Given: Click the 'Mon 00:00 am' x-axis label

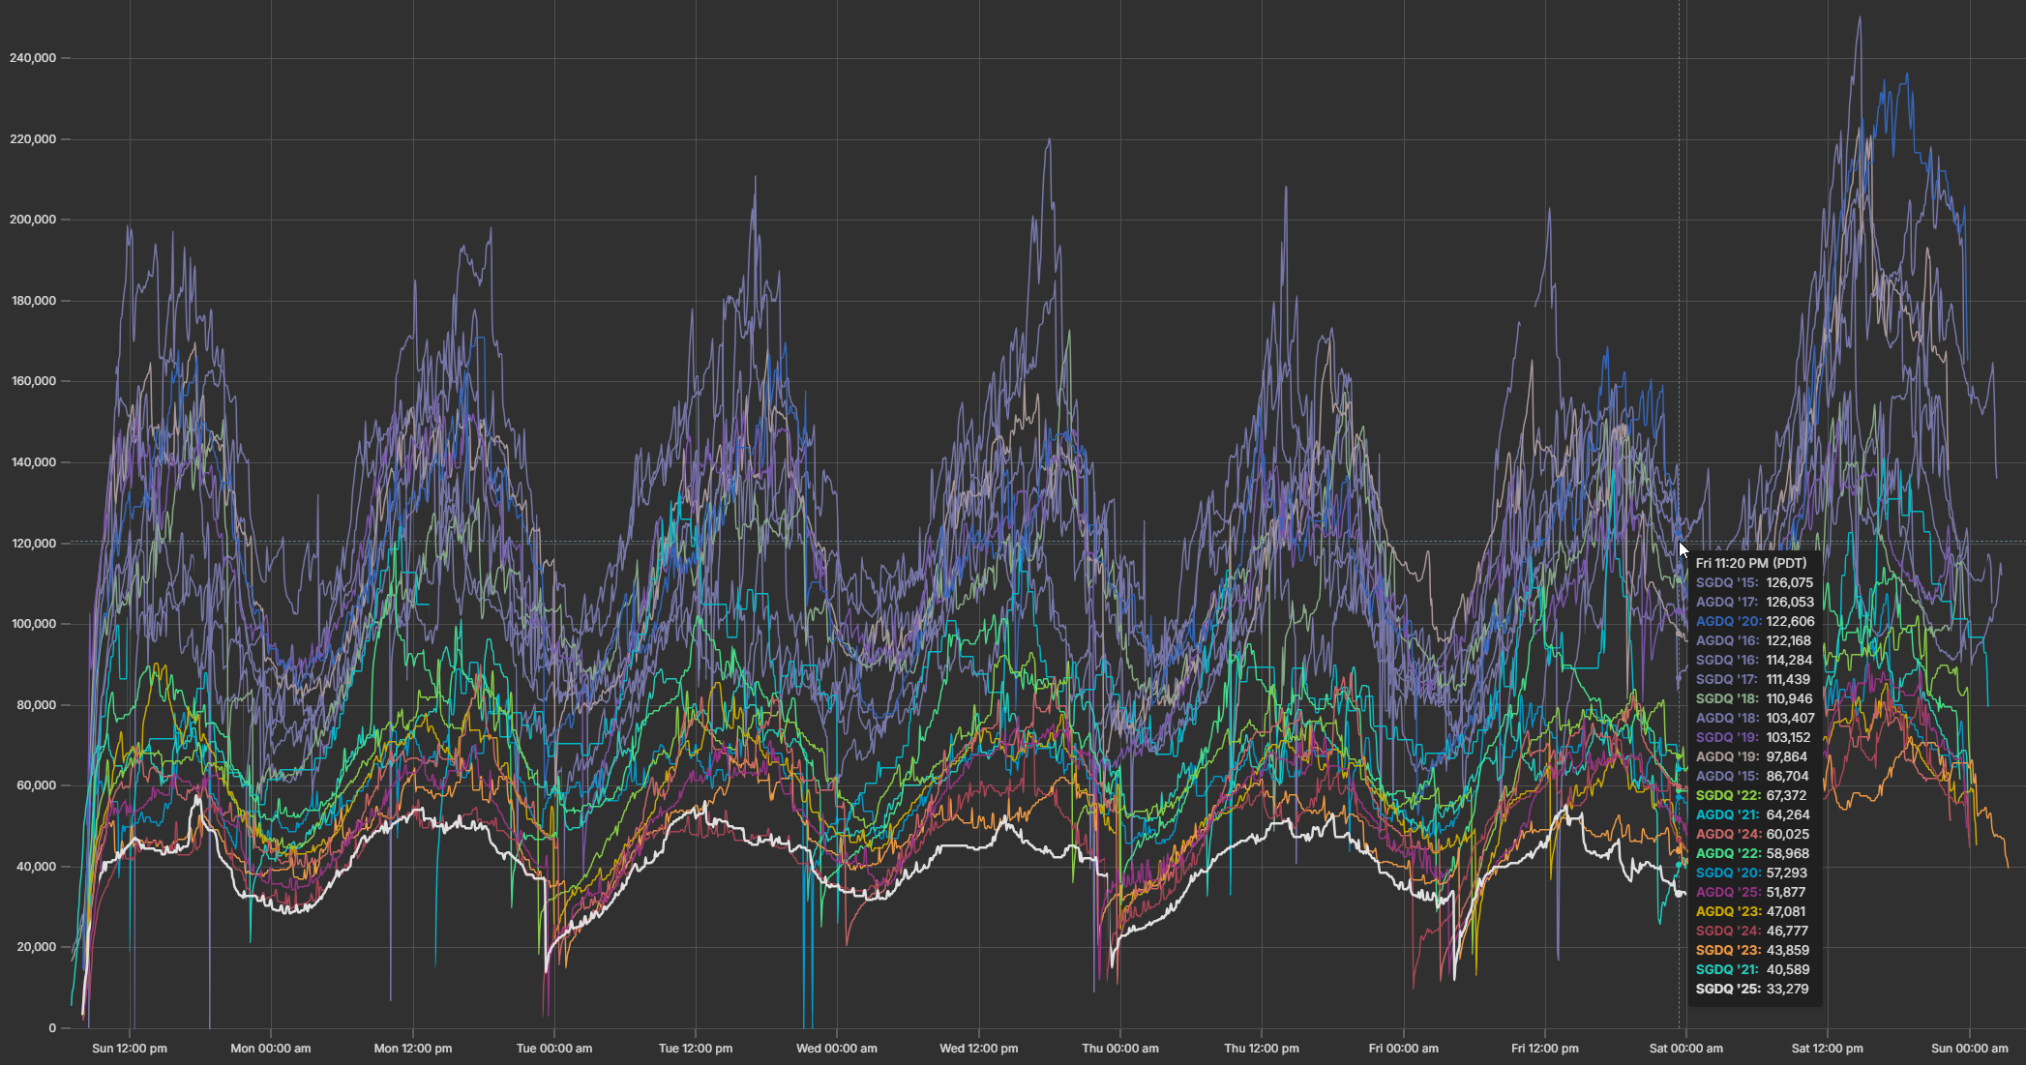Looking at the screenshot, I should click(271, 1049).
